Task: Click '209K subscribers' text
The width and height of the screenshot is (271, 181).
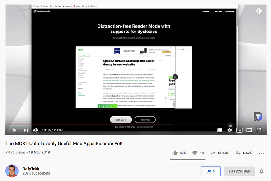Action: pyautogui.click(x=36, y=173)
